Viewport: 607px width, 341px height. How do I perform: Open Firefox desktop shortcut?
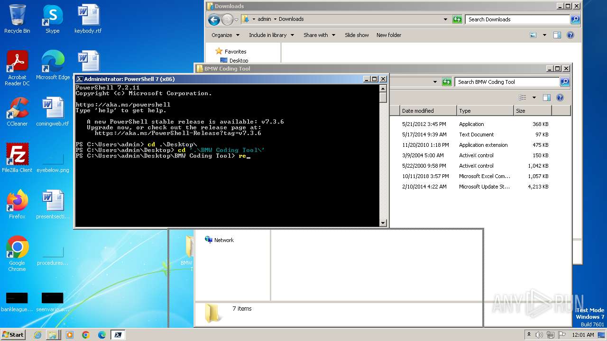[17, 205]
